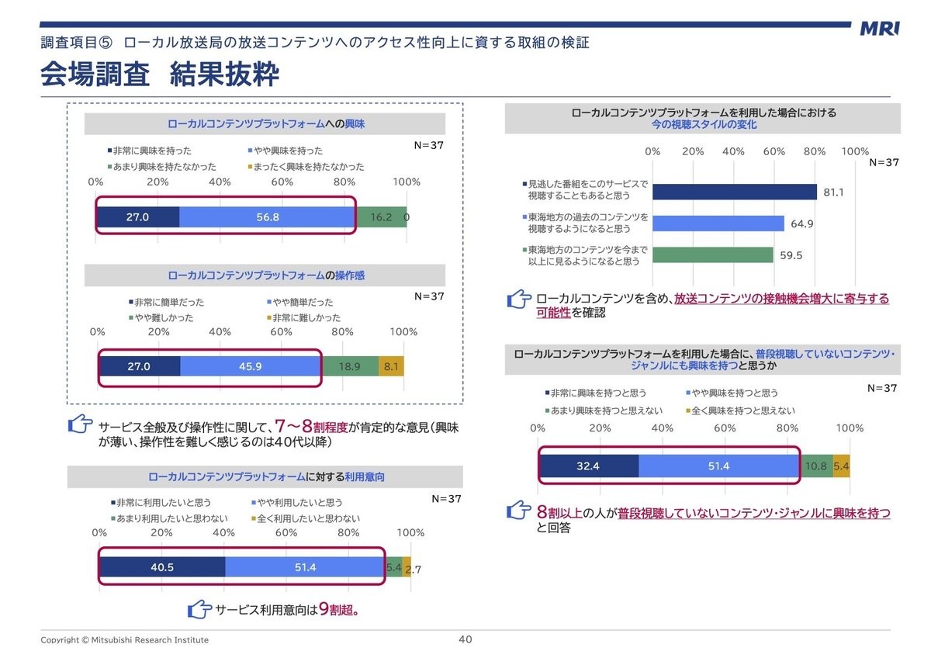Click the 18.9 green bar segment

click(349, 366)
